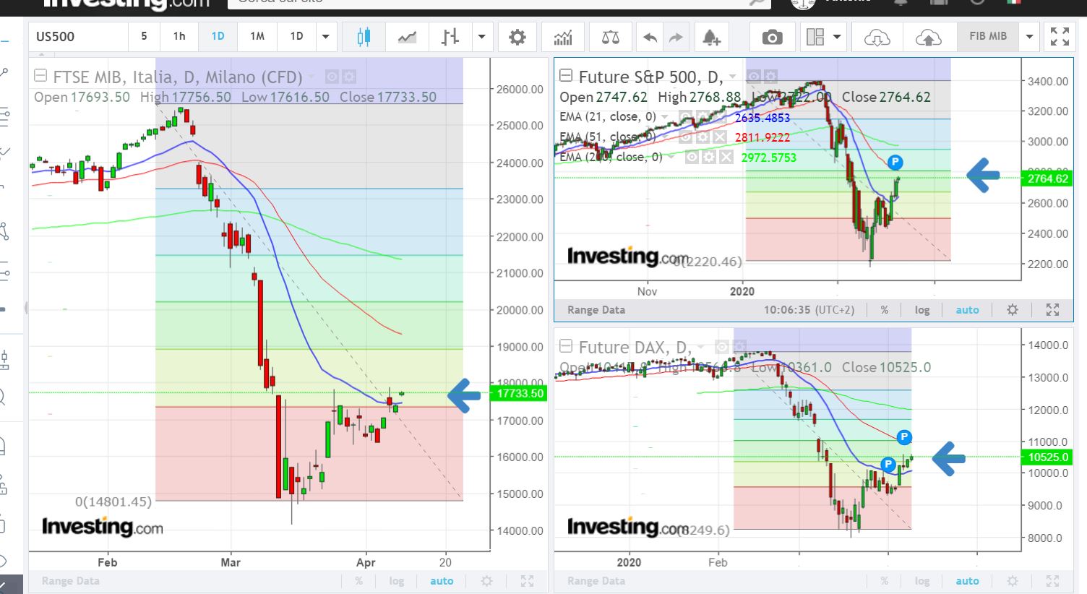Screen dimensions: 1087x594
Task: Take a chart snapshot with camera icon
Action: [x=772, y=37]
